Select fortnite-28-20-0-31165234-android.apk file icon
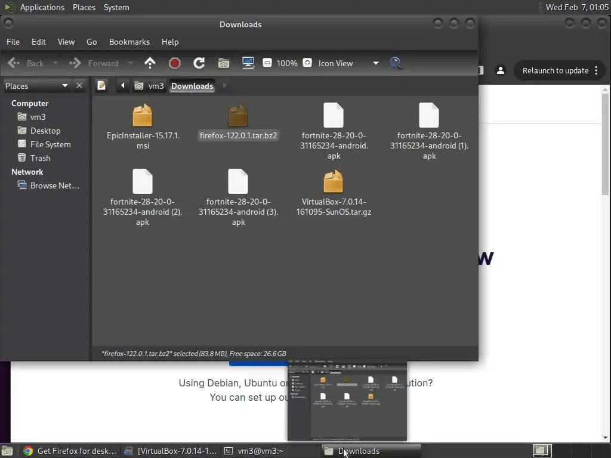This screenshot has width=611, height=458. pos(334,115)
